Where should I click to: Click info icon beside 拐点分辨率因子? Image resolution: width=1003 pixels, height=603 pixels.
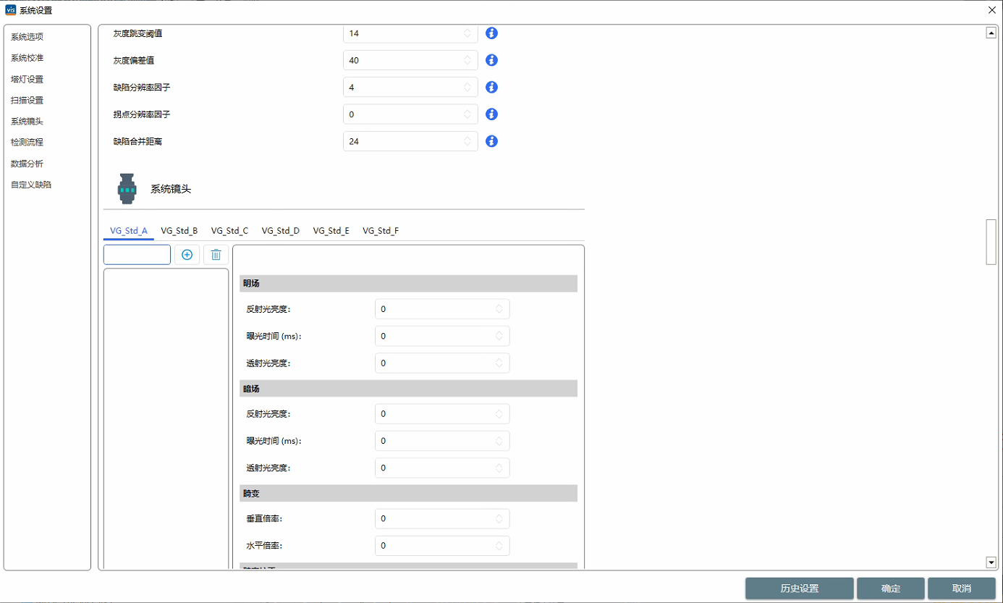(x=491, y=114)
